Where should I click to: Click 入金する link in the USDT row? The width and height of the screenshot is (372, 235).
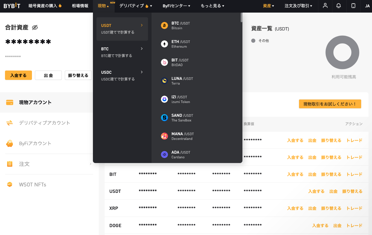point(316,191)
